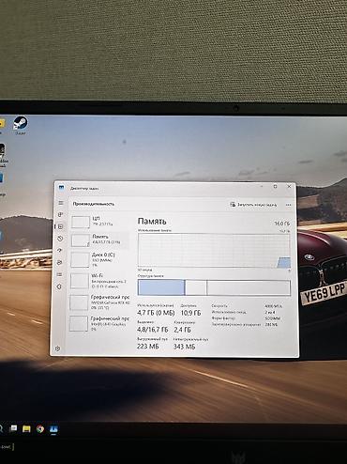This screenshot has width=347, height=464.
Task: Click the Task Manager title bar app icon
Action: (x=62, y=188)
